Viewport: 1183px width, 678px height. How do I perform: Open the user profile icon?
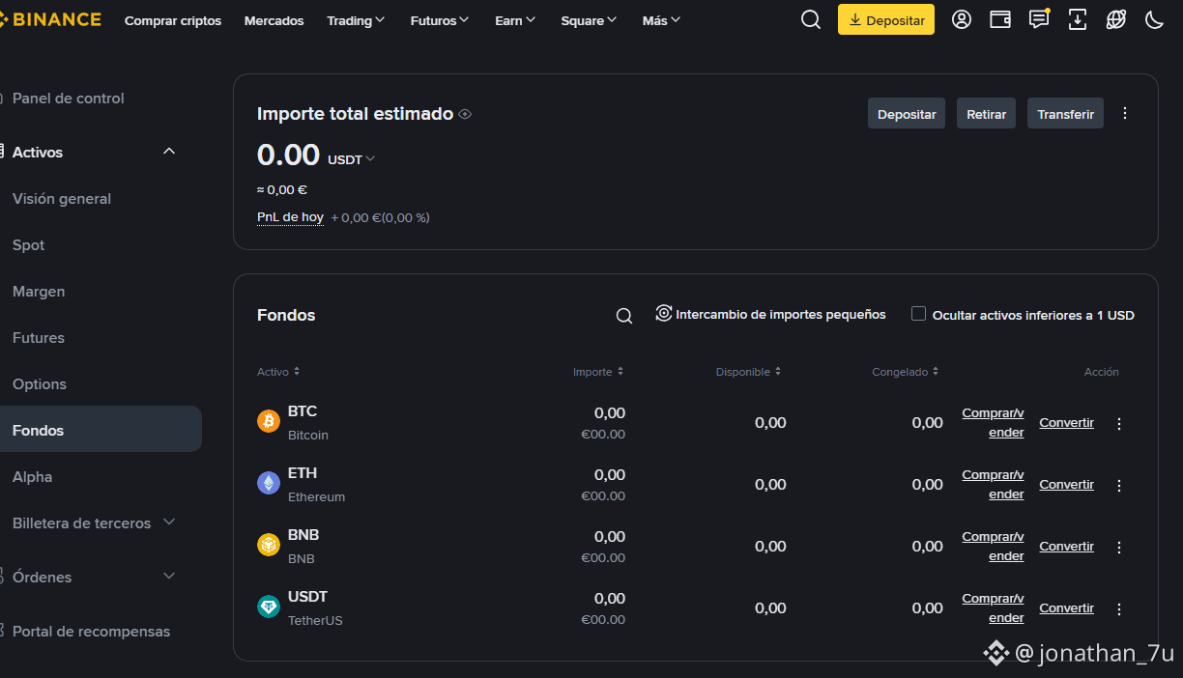coord(962,19)
